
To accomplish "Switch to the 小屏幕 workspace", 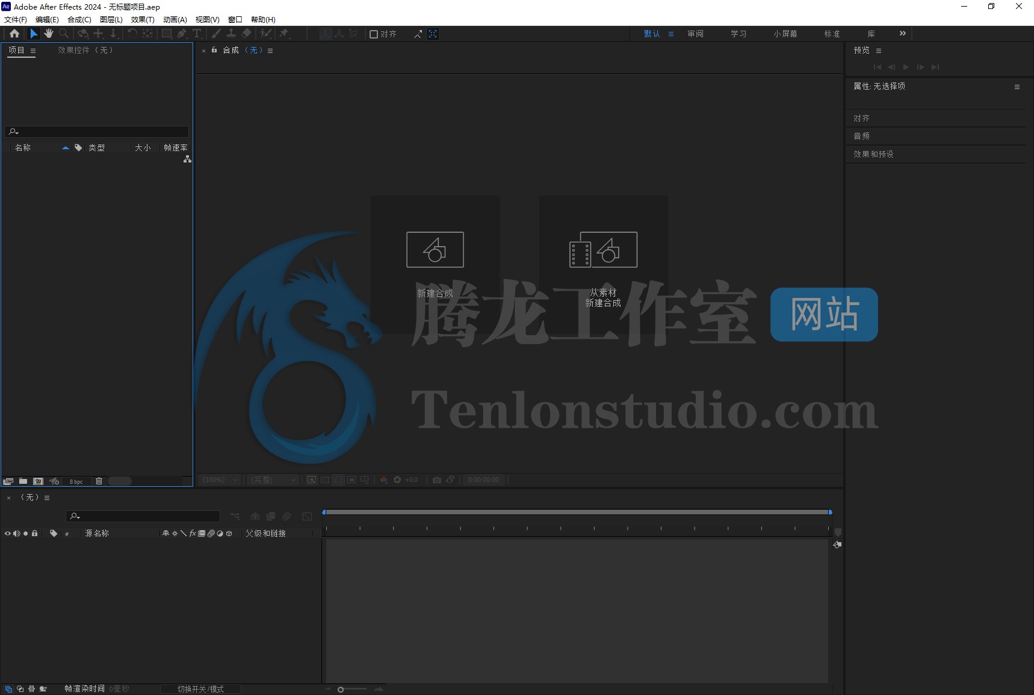I will click(785, 34).
